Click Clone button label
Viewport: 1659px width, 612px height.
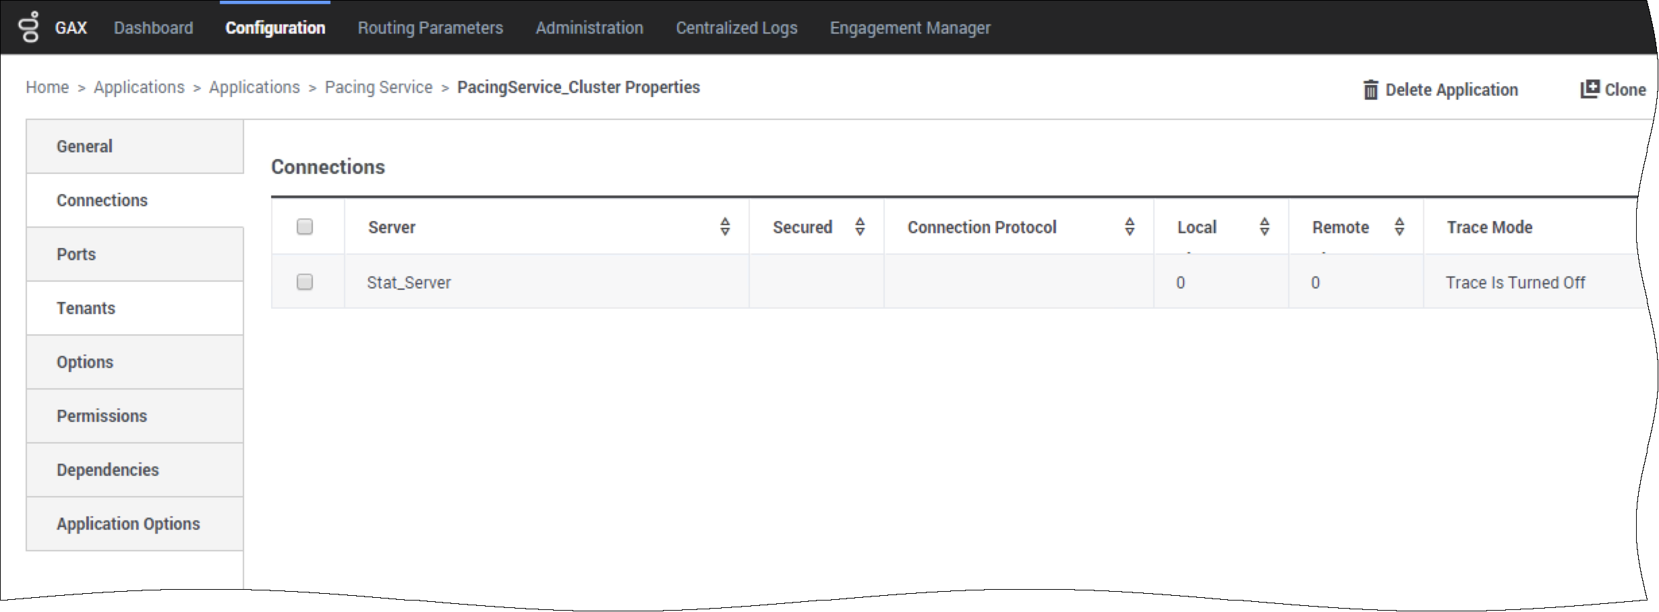[1625, 90]
